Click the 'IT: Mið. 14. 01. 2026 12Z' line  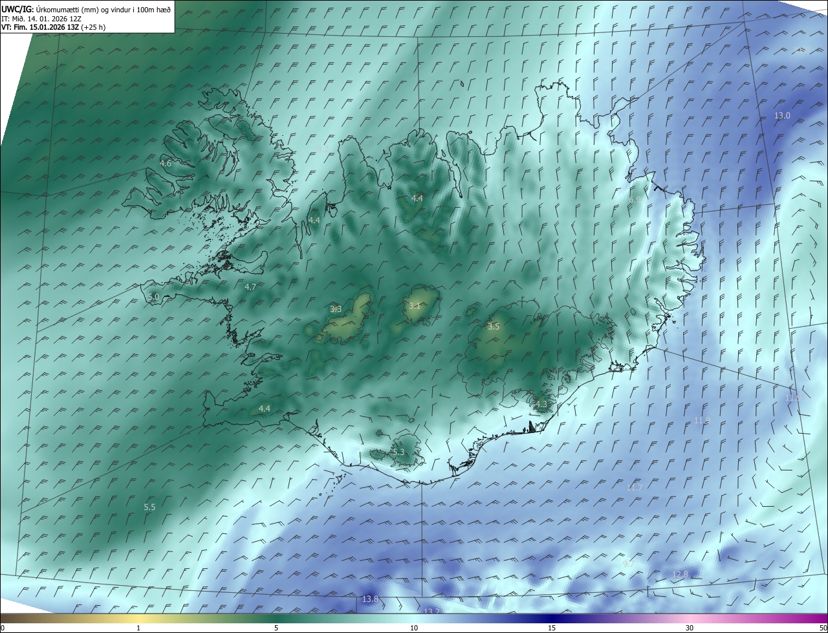[x=41, y=18]
